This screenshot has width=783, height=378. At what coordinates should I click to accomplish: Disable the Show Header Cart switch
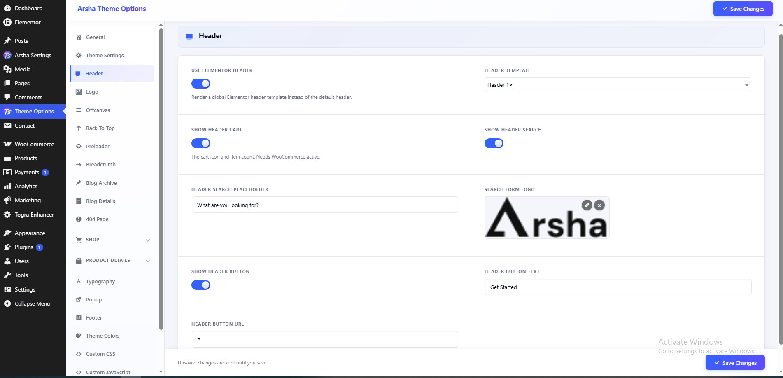click(x=201, y=143)
